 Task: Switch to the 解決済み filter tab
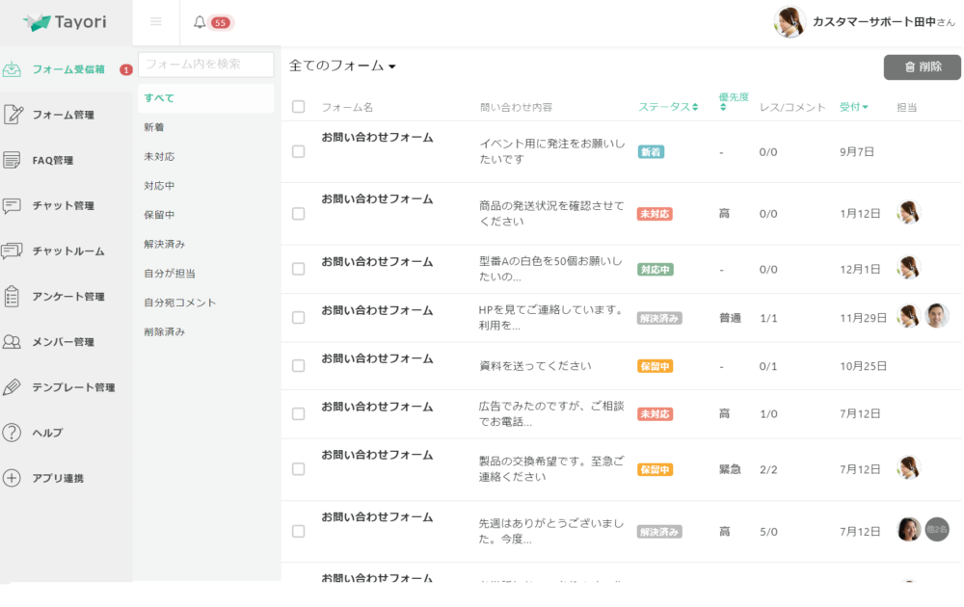pyautogui.click(x=163, y=246)
